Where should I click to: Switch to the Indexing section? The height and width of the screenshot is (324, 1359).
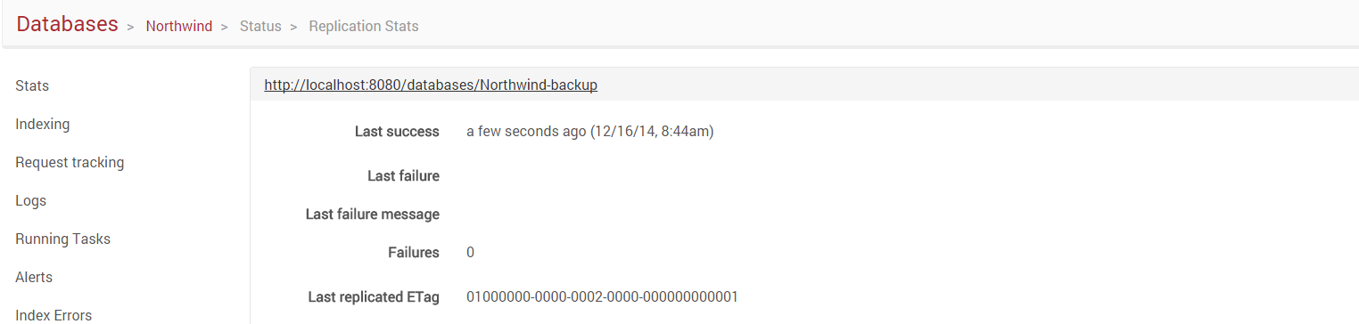point(42,125)
